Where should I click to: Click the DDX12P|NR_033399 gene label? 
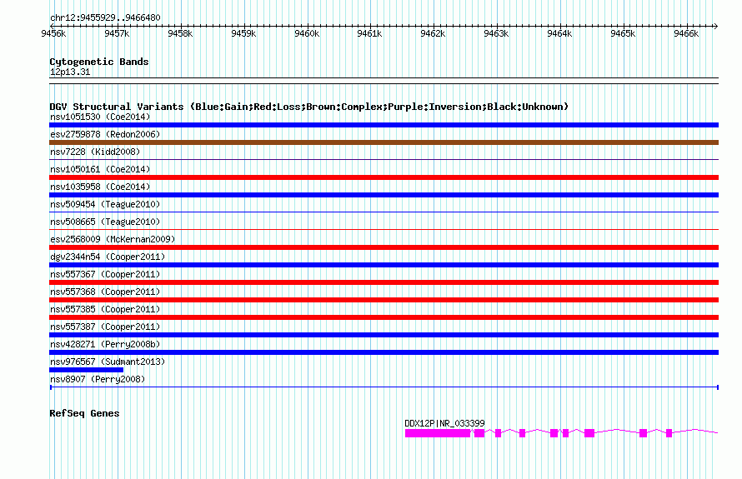[444, 423]
